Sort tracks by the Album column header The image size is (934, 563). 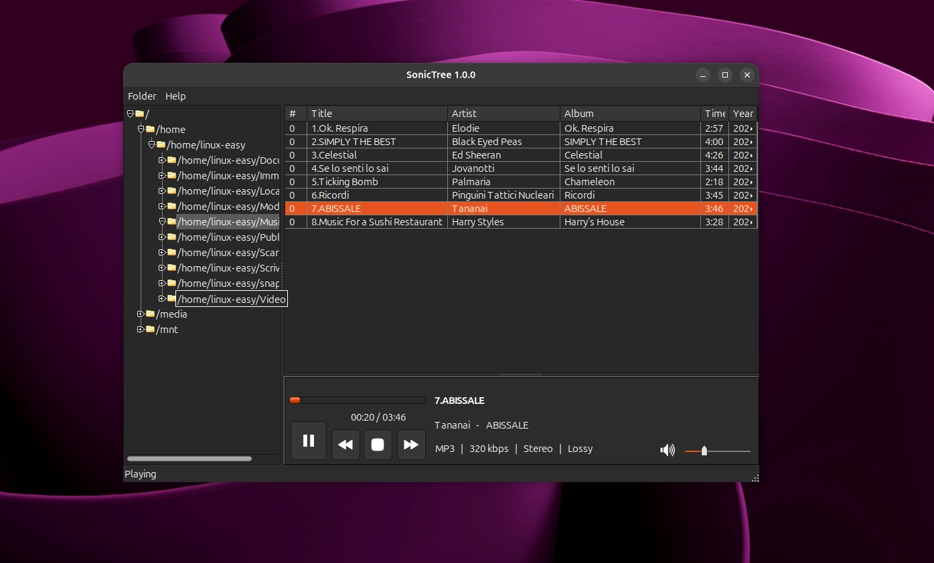(630, 114)
